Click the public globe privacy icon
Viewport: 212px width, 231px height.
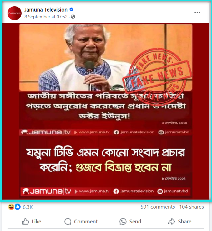pyautogui.click(x=73, y=17)
